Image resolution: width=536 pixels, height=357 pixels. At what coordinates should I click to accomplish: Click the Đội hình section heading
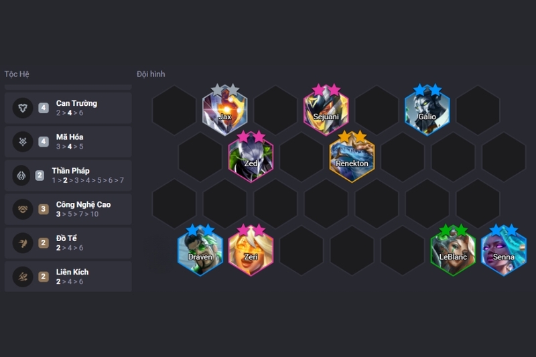click(151, 74)
